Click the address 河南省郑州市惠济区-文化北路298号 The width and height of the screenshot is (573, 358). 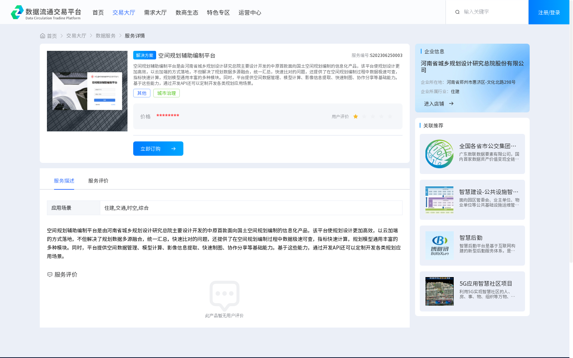(x=481, y=82)
